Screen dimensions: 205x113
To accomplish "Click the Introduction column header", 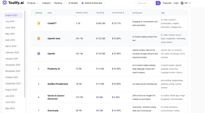I will coord(137,13).
